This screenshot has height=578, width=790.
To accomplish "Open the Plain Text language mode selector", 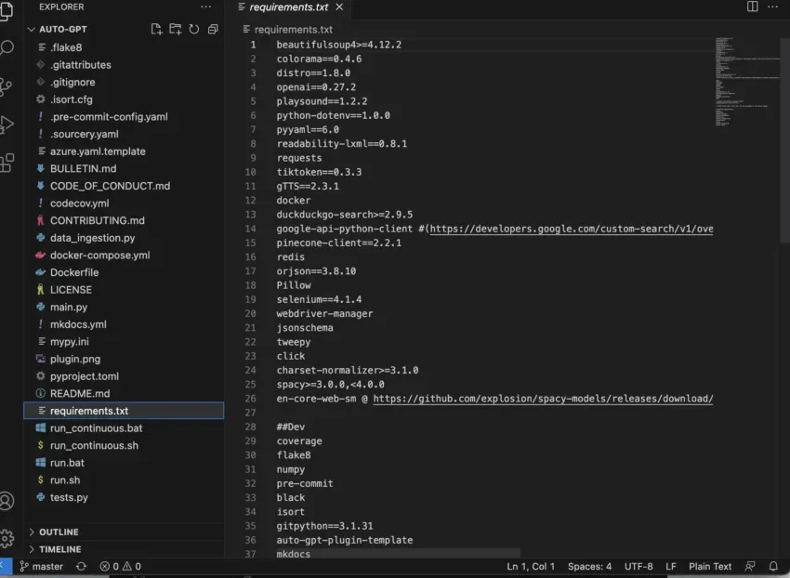I will [x=710, y=566].
